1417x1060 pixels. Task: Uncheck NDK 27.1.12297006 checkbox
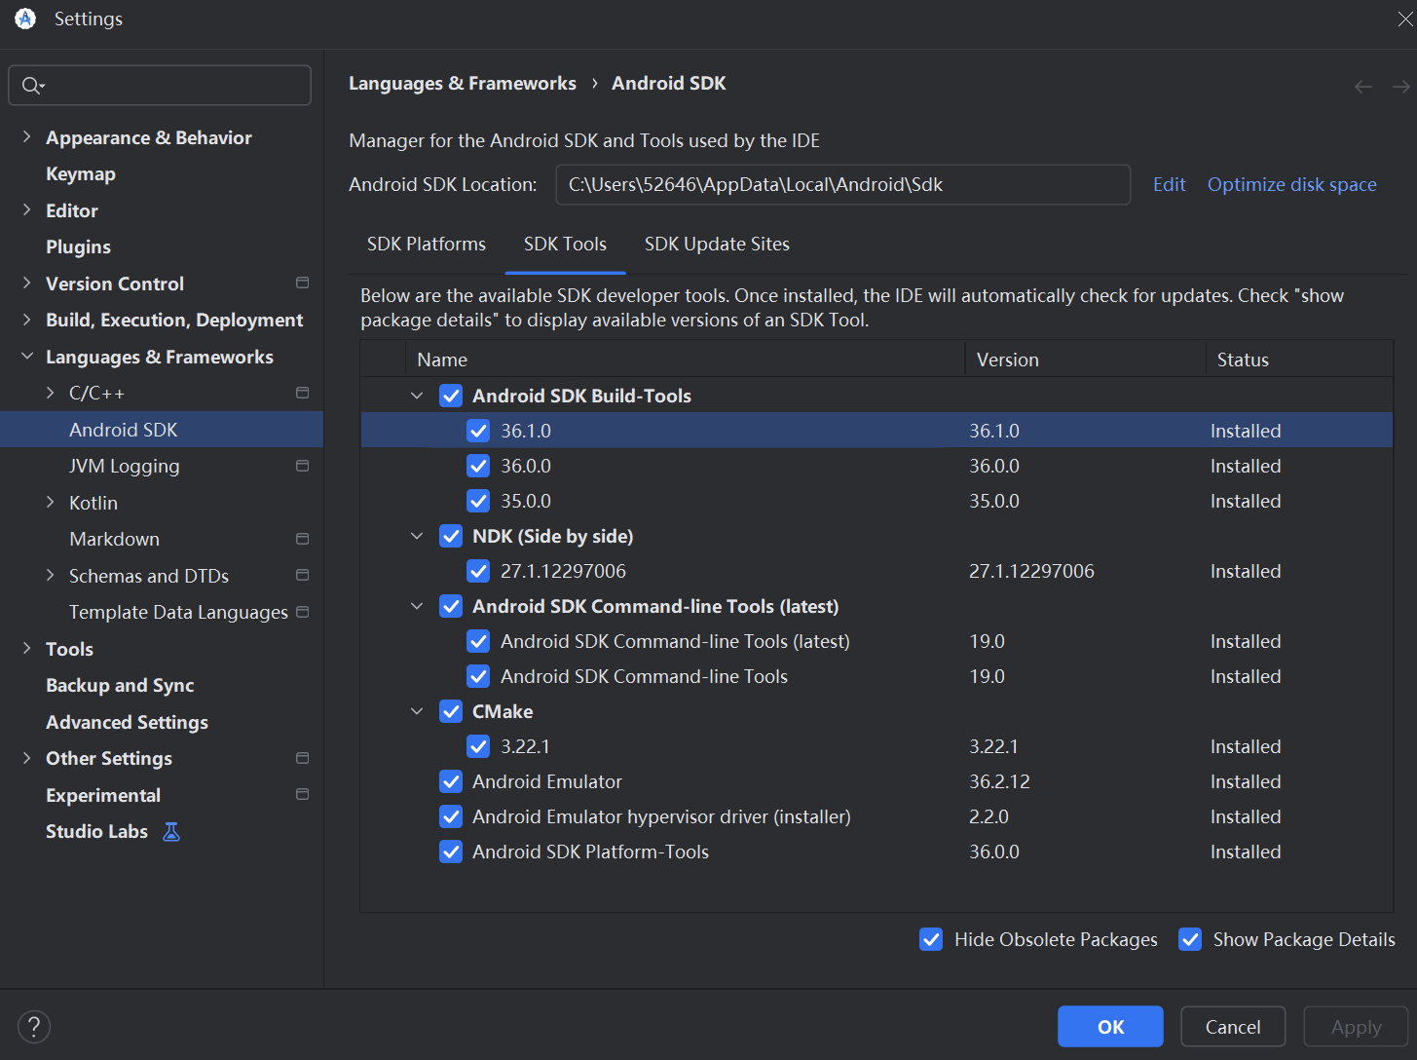(x=478, y=571)
